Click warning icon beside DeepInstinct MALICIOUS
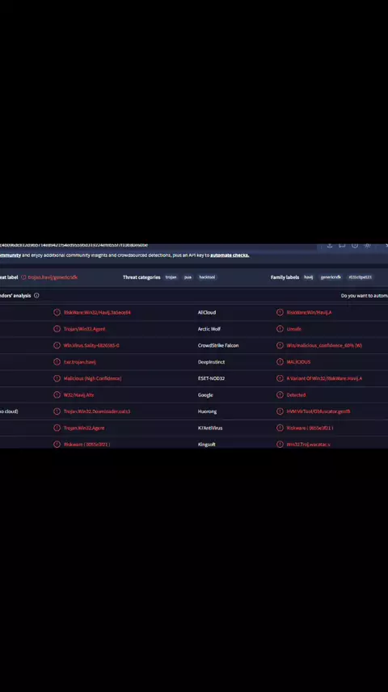388x692 pixels. [x=280, y=362]
